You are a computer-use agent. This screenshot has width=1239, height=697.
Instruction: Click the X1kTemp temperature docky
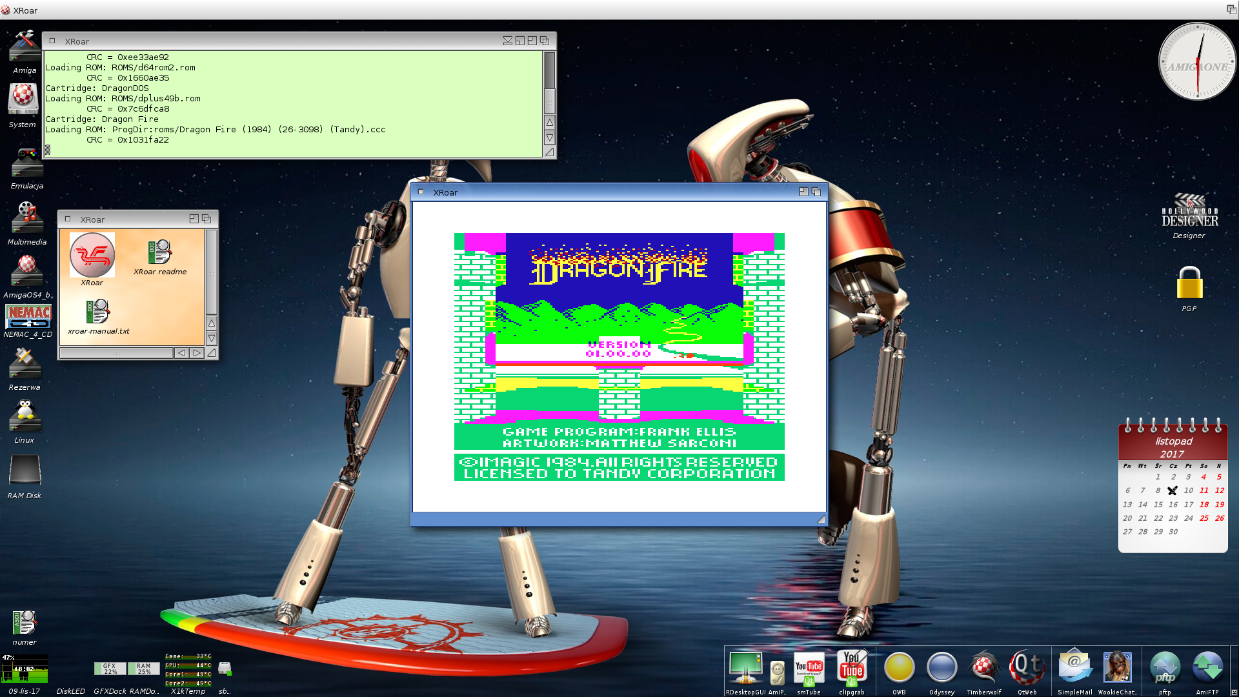tap(188, 669)
